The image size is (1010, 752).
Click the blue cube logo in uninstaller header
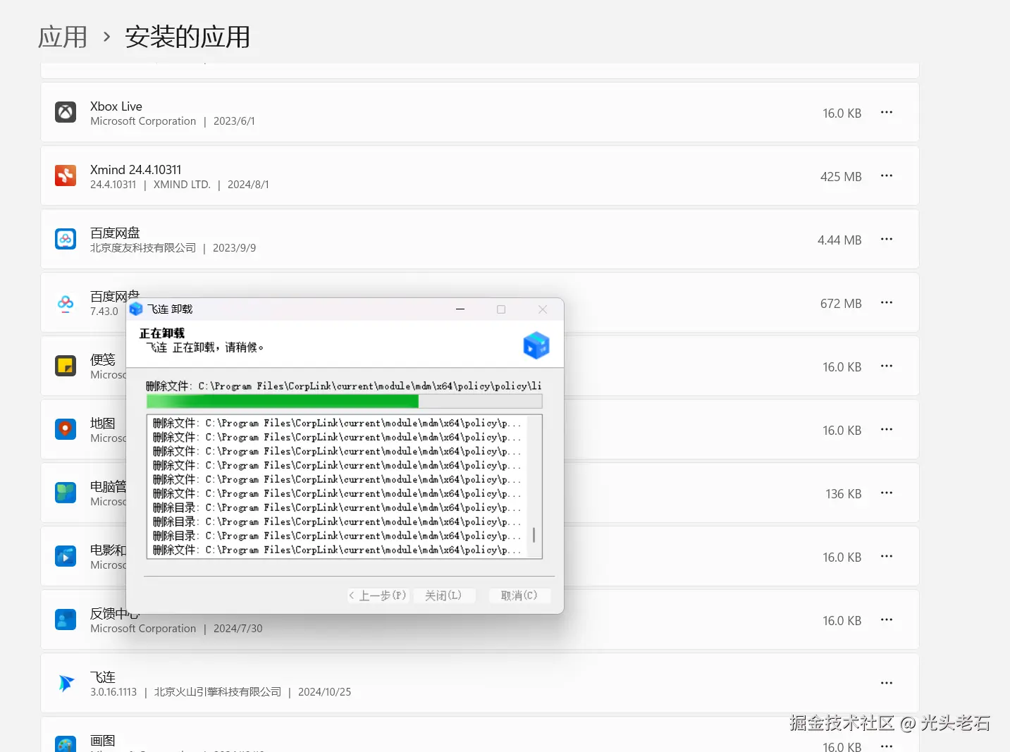click(x=536, y=345)
